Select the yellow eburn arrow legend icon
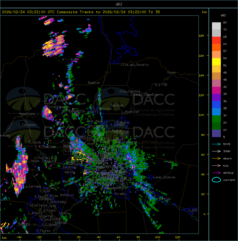 coord(216,159)
